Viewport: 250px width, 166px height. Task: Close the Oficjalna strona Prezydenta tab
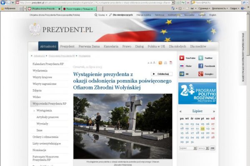[x=59, y=9]
